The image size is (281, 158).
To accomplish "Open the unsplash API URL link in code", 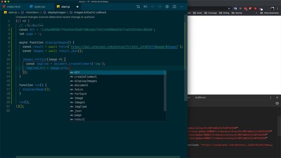I will pyautogui.click(x=124, y=47).
